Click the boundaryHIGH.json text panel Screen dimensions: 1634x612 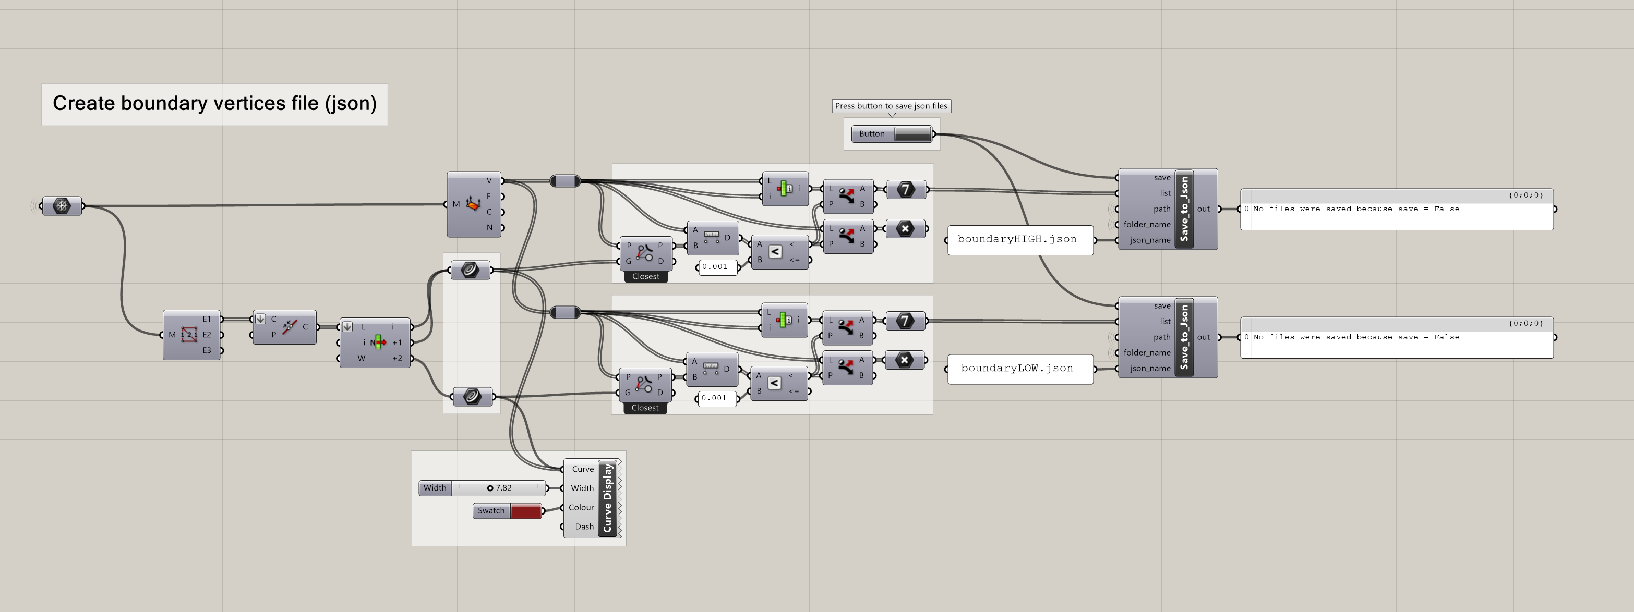pos(1020,240)
